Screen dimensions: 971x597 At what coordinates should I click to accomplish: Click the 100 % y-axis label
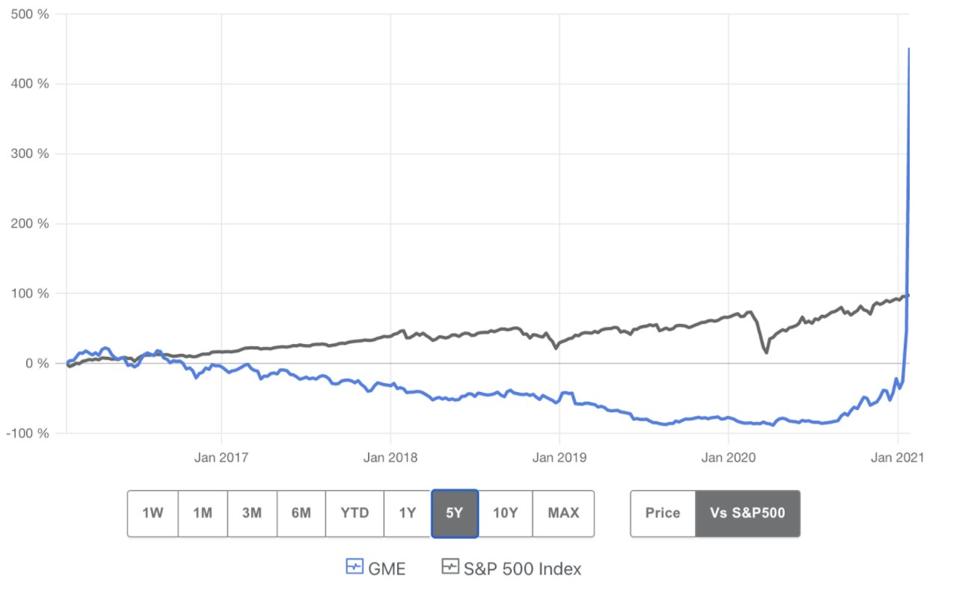pyautogui.click(x=31, y=293)
